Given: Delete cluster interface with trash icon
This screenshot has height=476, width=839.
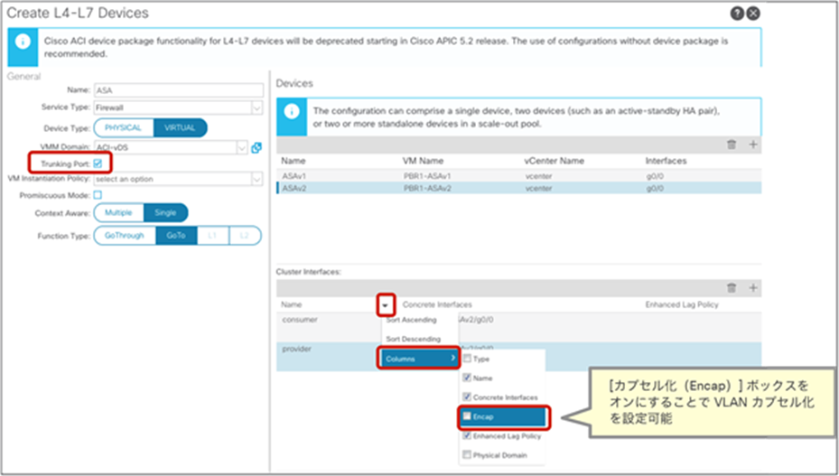Looking at the screenshot, I should pos(732,288).
